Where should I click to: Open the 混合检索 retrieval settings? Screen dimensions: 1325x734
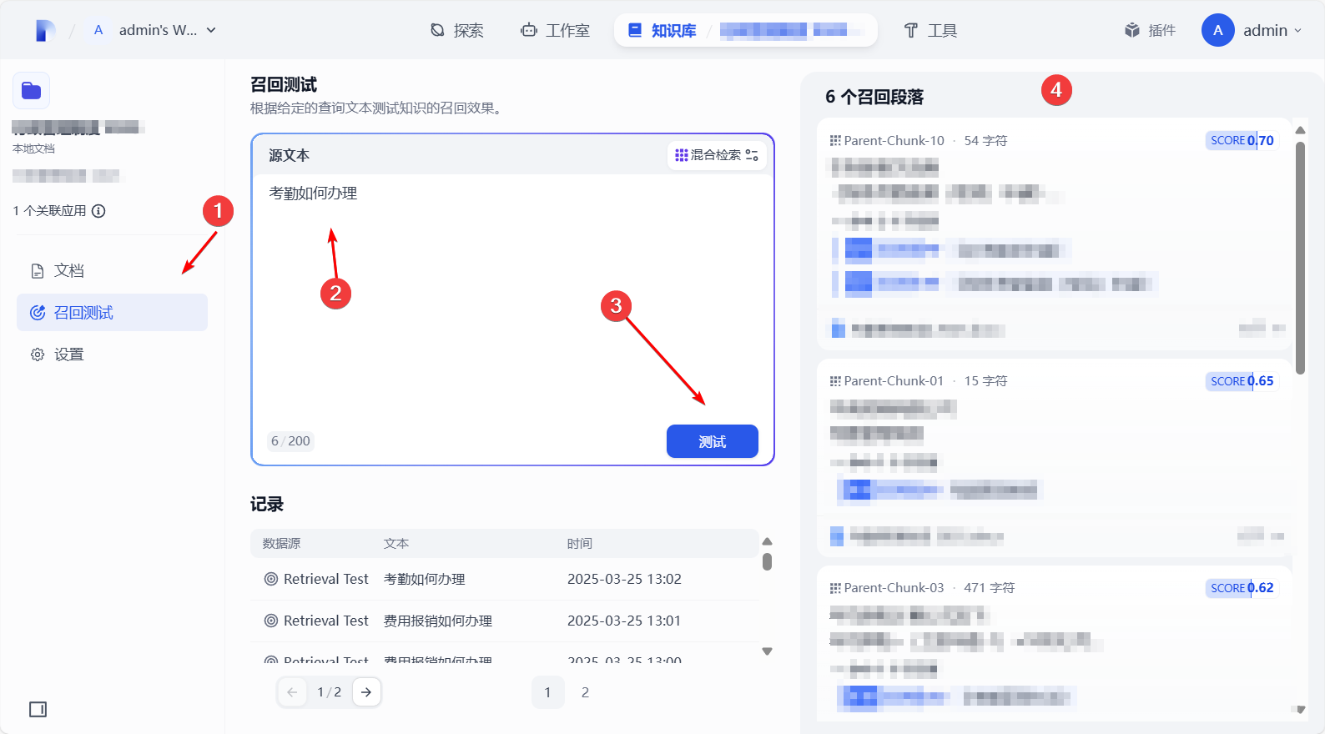point(717,155)
